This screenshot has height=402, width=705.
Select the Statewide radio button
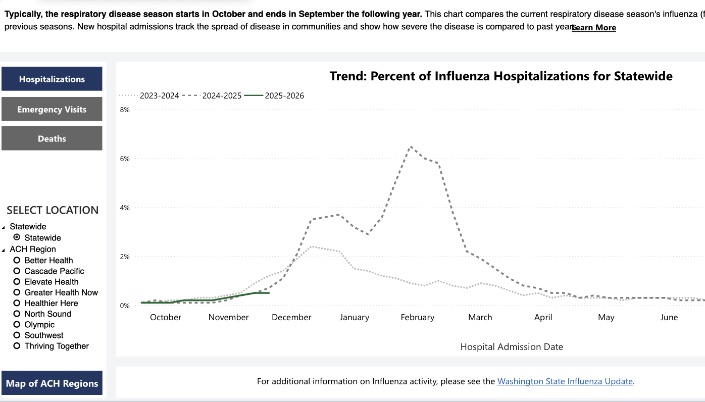tap(17, 237)
